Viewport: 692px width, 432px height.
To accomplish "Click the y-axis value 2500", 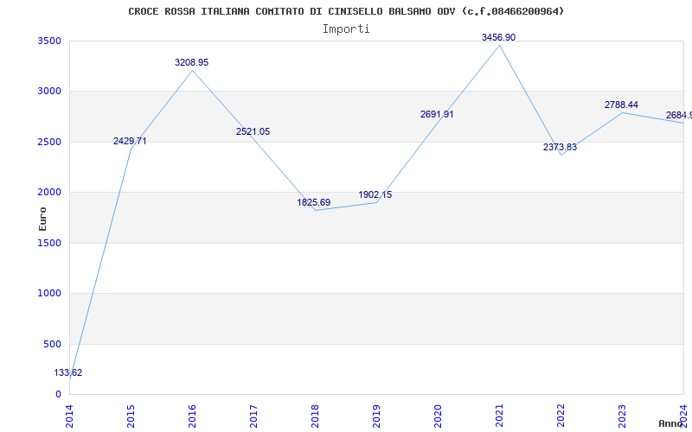I will point(50,142).
